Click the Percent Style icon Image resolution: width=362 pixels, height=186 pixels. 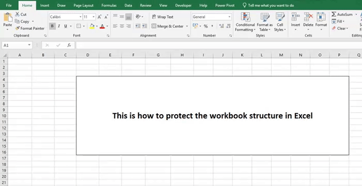pos(205,26)
